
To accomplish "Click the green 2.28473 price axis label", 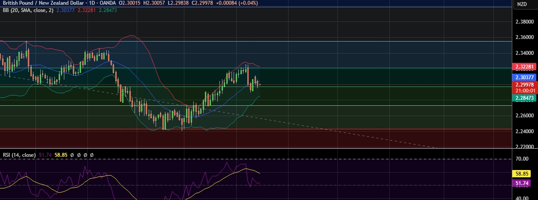I will (524, 98).
